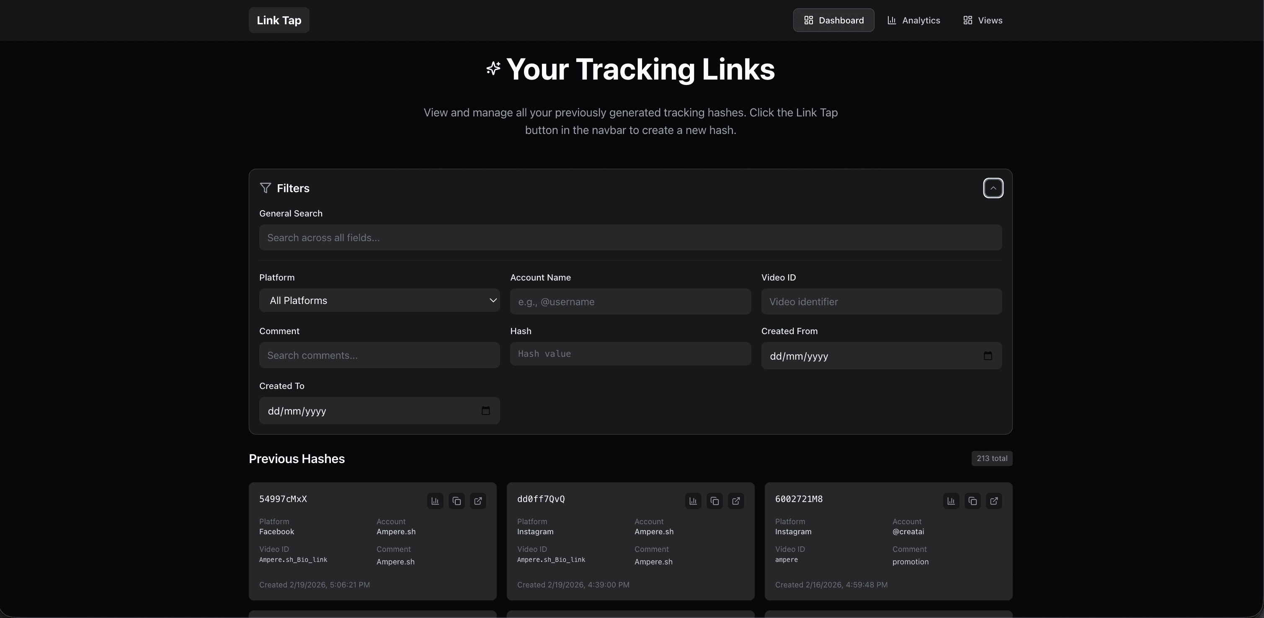Screen dimensions: 1264x618
Task: Copy the 6002721M8 tracking hash
Action: 973,501
